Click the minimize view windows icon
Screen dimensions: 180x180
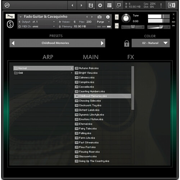click(118, 5)
